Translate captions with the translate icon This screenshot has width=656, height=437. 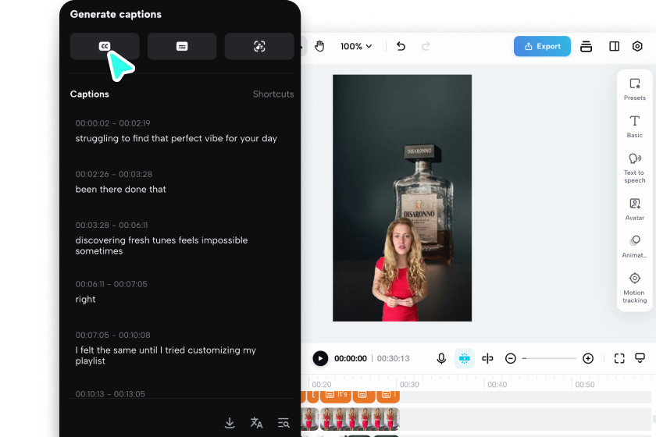coord(256,423)
